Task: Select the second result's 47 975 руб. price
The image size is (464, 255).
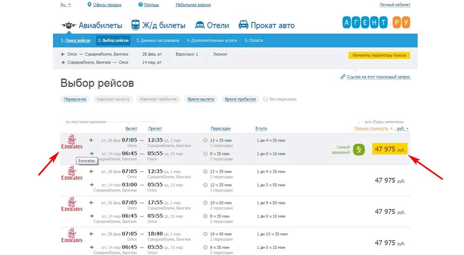Action: tap(390, 180)
